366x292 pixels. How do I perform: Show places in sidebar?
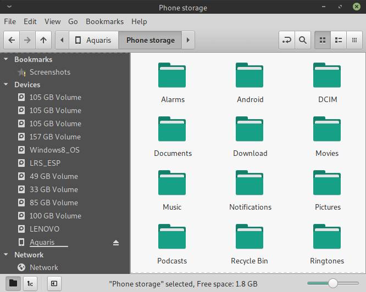pyautogui.click(x=13, y=283)
